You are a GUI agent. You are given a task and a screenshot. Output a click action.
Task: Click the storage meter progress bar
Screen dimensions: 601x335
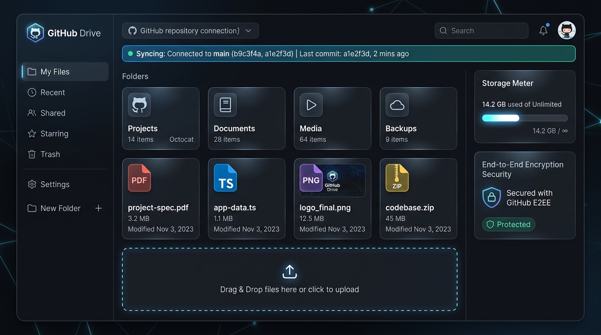tap(525, 118)
